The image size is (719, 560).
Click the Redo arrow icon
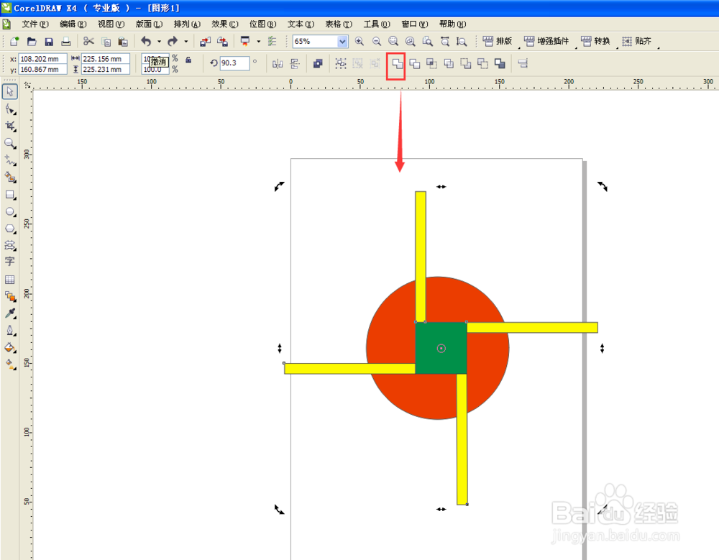pos(173,41)
